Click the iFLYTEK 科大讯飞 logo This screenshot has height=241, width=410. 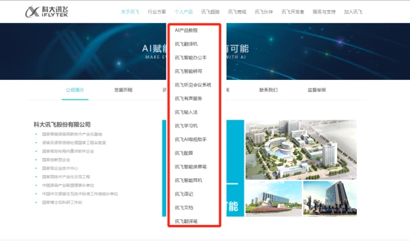pyautogui.click(x=47, y=12)
